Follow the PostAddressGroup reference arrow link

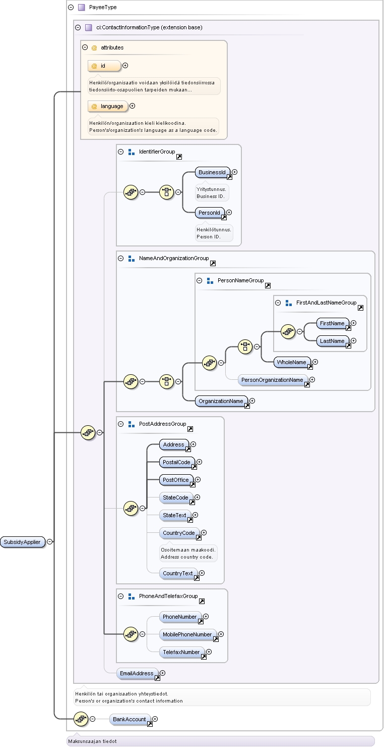pyautogui.click(x=190, y=429)
